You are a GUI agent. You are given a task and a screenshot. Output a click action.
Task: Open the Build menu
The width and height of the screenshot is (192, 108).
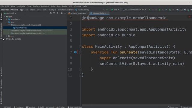53,6
